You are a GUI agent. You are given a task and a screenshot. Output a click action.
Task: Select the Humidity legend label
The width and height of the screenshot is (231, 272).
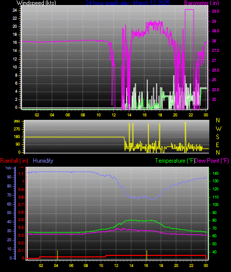pyautogui.click(x=43, y=161)
